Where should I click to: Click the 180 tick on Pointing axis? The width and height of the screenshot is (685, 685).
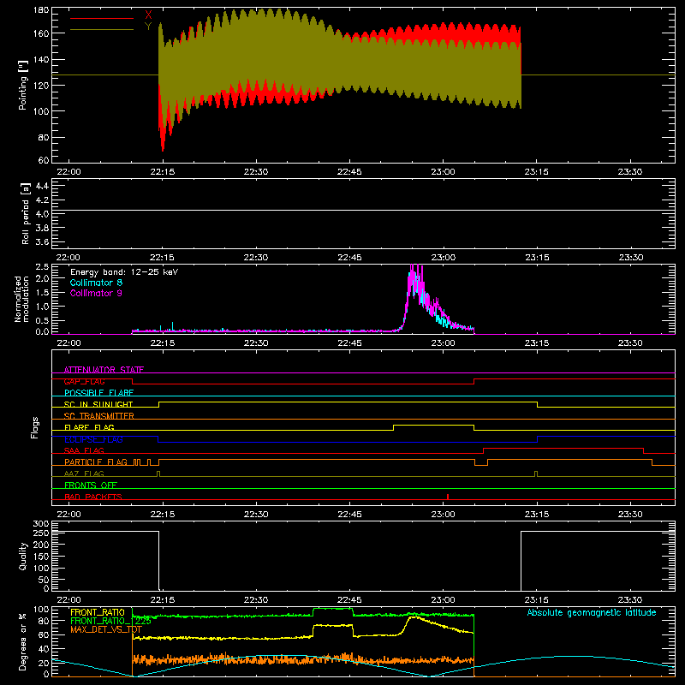tap(41, 9)
